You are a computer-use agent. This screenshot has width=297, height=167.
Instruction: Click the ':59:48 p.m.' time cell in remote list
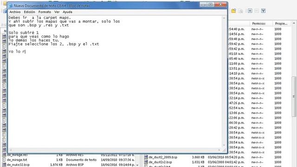237,39
